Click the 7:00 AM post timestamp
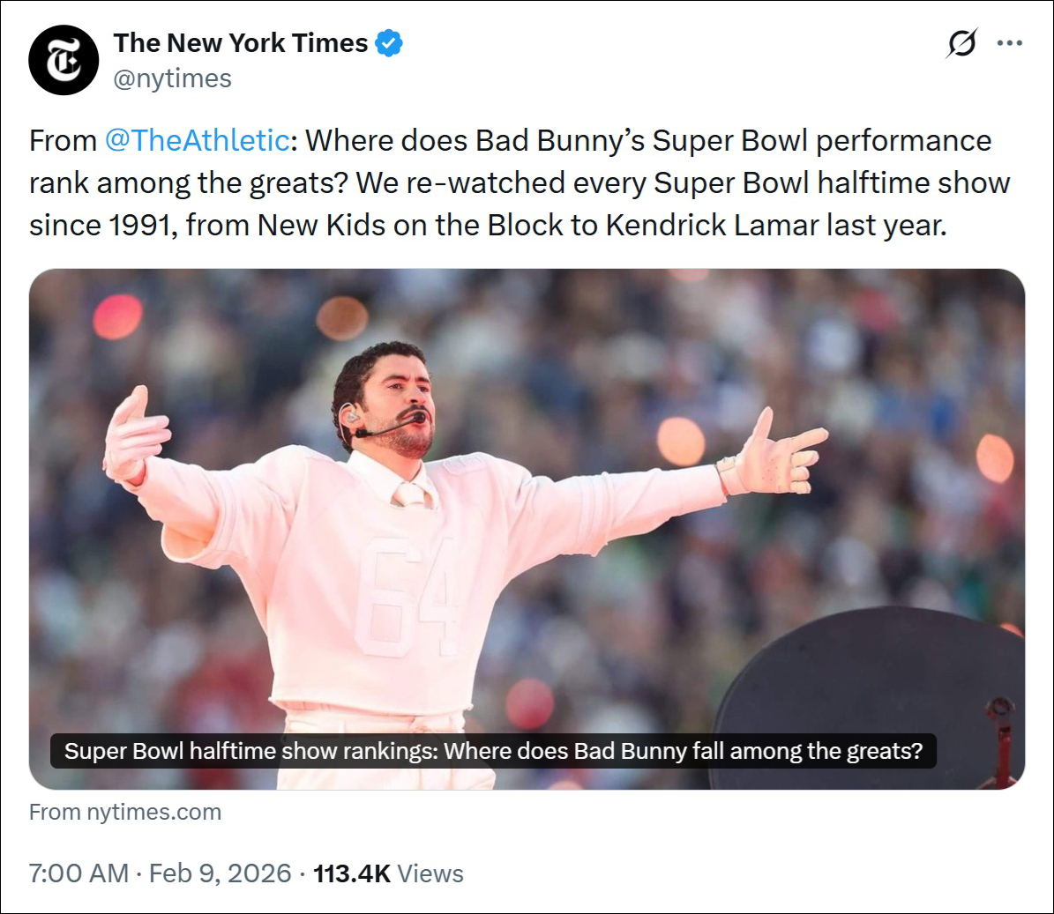This screenshot has width=1054, height=914. coord(78,873)
